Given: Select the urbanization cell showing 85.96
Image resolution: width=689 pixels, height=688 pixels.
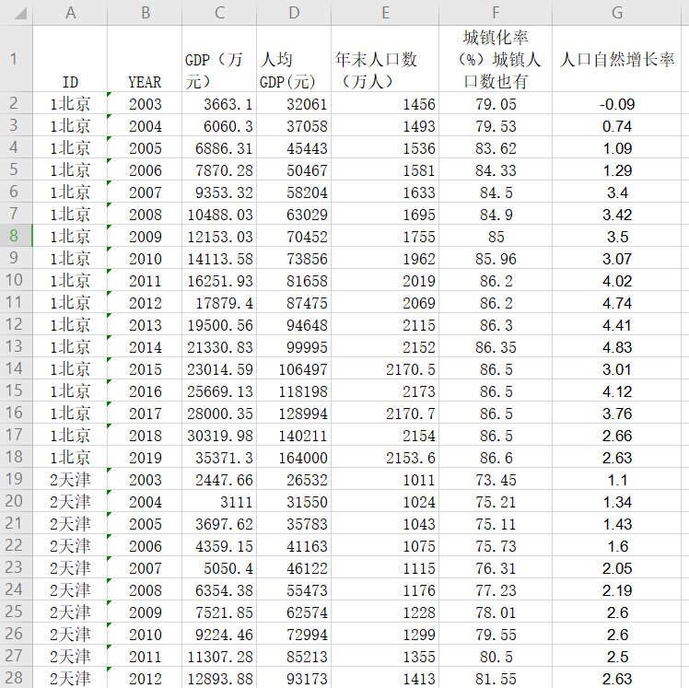Looking at the screenshot, I should click(x=496, y=259).
